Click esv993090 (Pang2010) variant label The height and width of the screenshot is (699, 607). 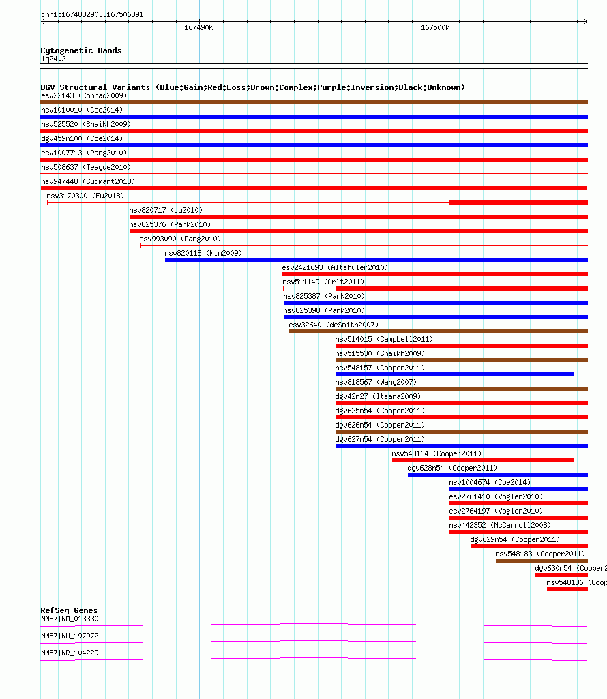pos(180,239)
